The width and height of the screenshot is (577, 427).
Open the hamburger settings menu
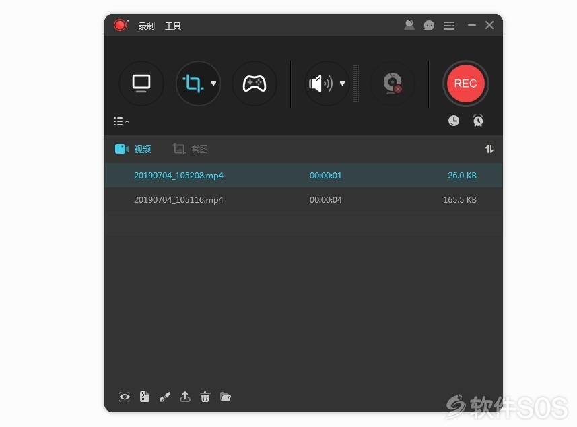pos(449,26)
